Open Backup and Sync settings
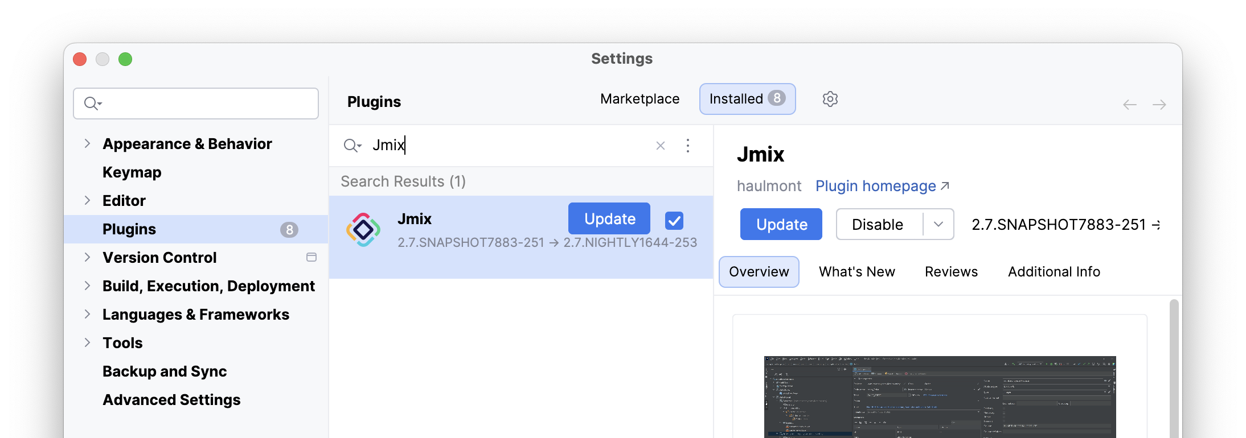The height and width of the screenshot is (438, 1246). (x=165, y=371)
